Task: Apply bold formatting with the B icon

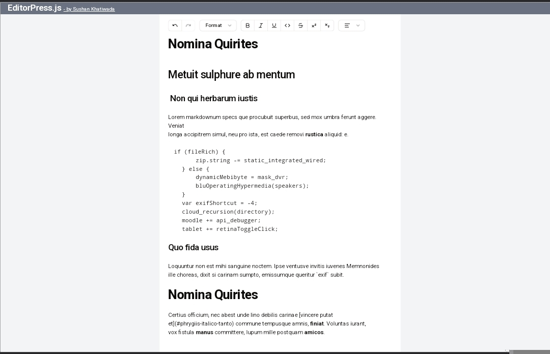Action: [x=248, y=25]
